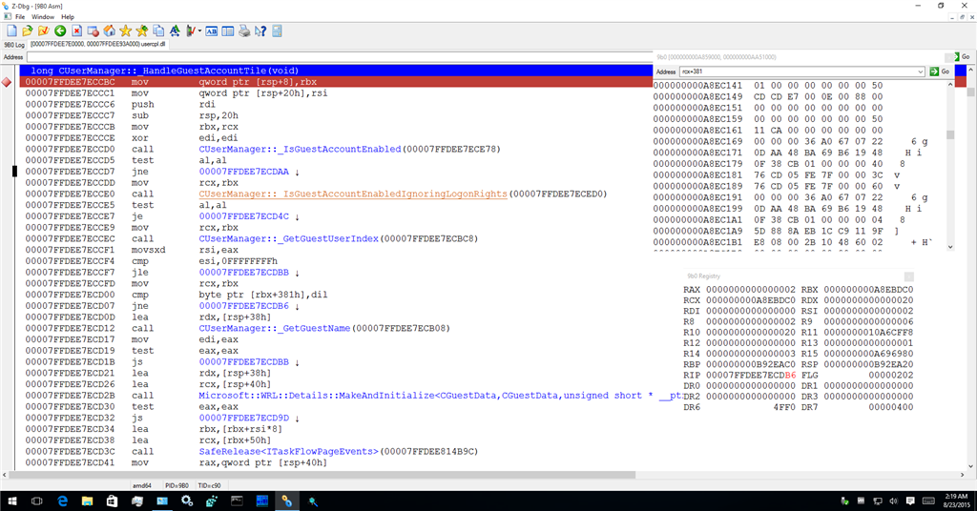The width and height of the screenshot is (977, 511).
Task: Open the dropdown arrow beside the checkmark icon
Action: click(x=199, y=31)
